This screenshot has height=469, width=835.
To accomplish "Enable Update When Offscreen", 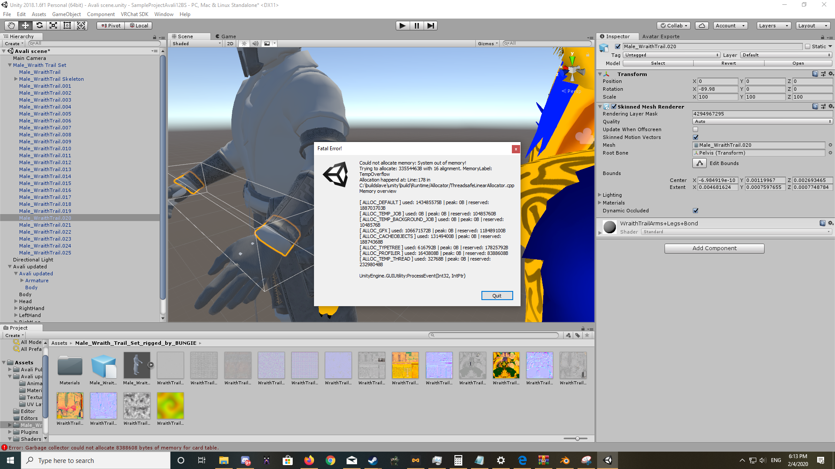I will coord(695,129).
